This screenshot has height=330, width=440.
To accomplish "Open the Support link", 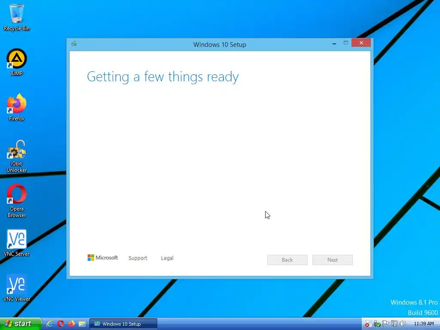I will (138, 258).
